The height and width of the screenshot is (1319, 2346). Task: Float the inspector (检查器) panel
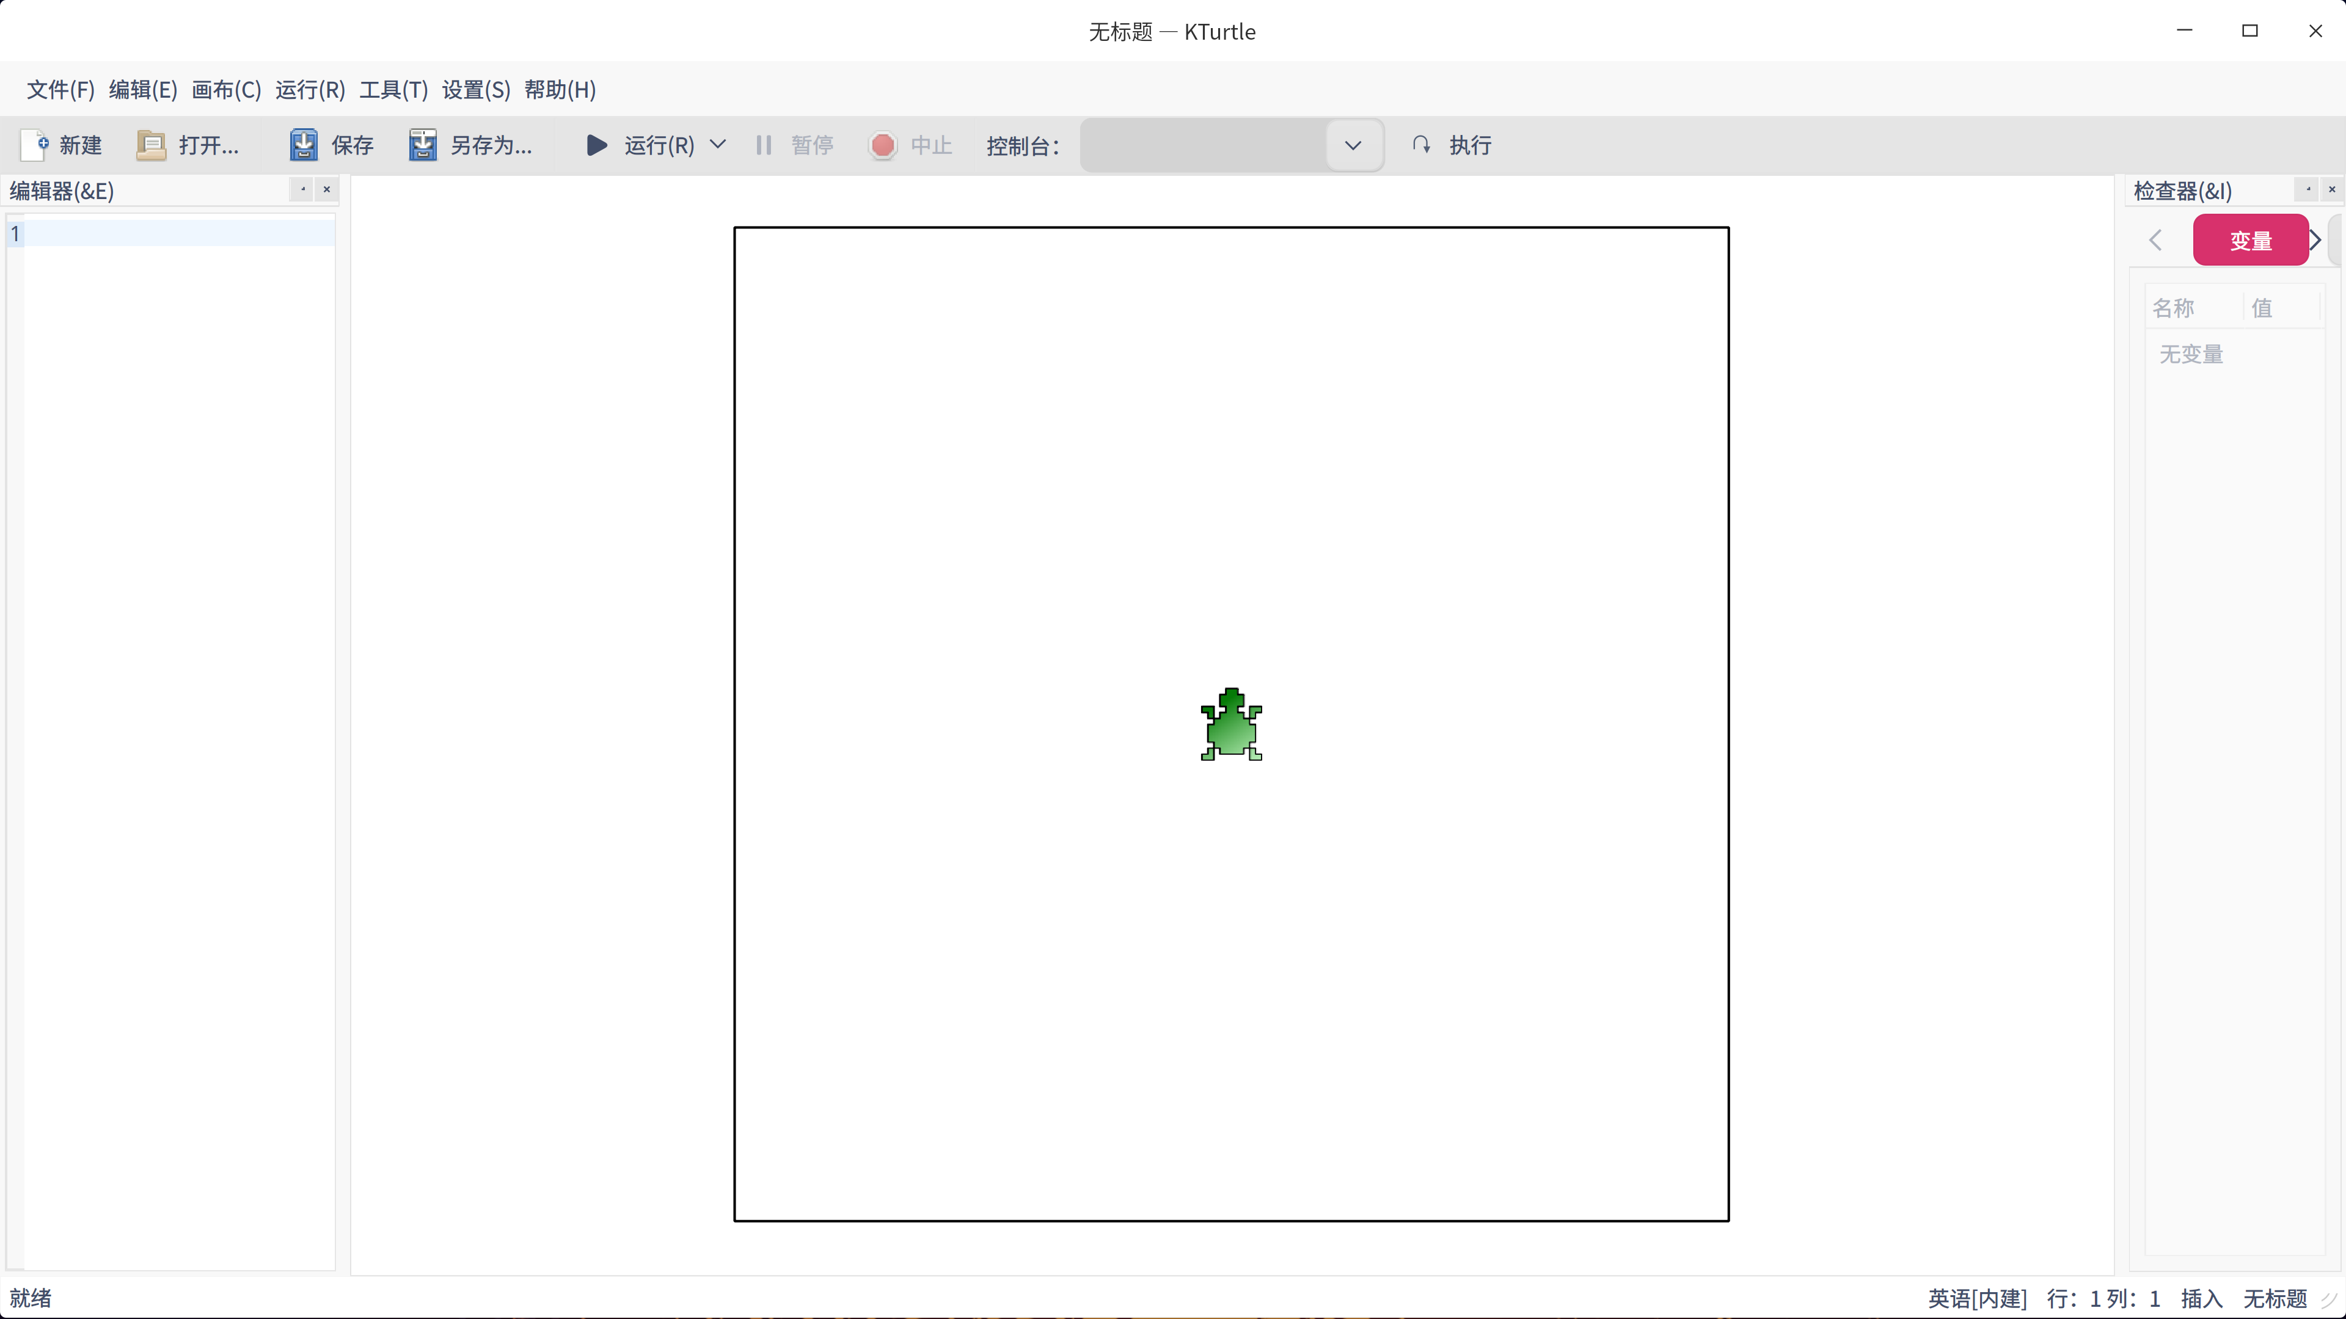pyautogui.click(x=2308, y=189)
